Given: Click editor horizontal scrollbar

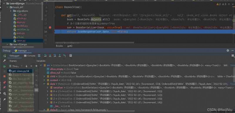Looking at the screenshot, I should (x=95, y=43).
